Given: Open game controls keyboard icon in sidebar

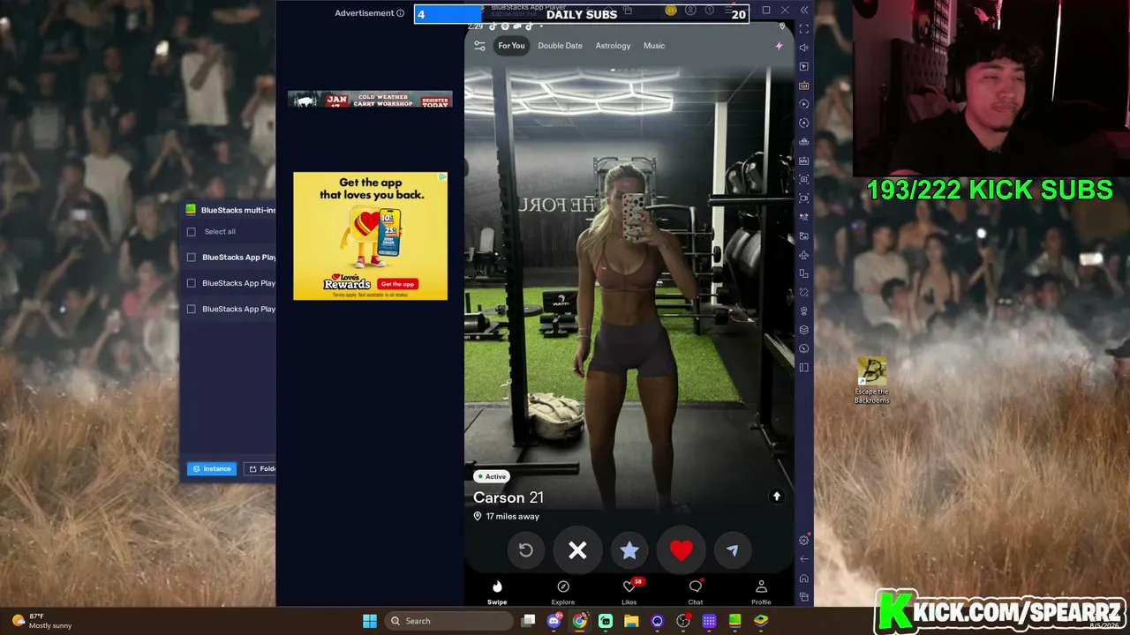Looking at the screenshot, I should coord(803,86).
